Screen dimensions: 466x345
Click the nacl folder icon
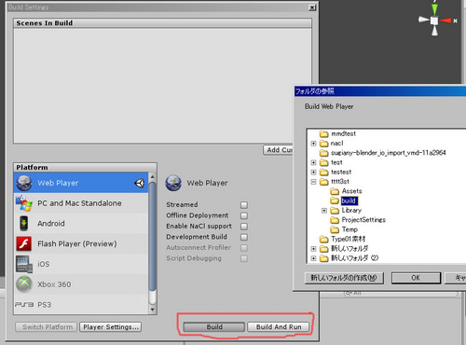click(x=324, y=144)
